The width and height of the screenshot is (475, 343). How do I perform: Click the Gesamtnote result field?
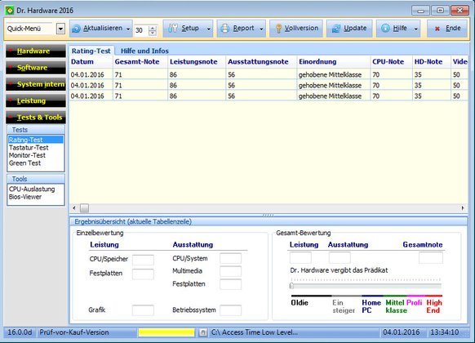431,258
